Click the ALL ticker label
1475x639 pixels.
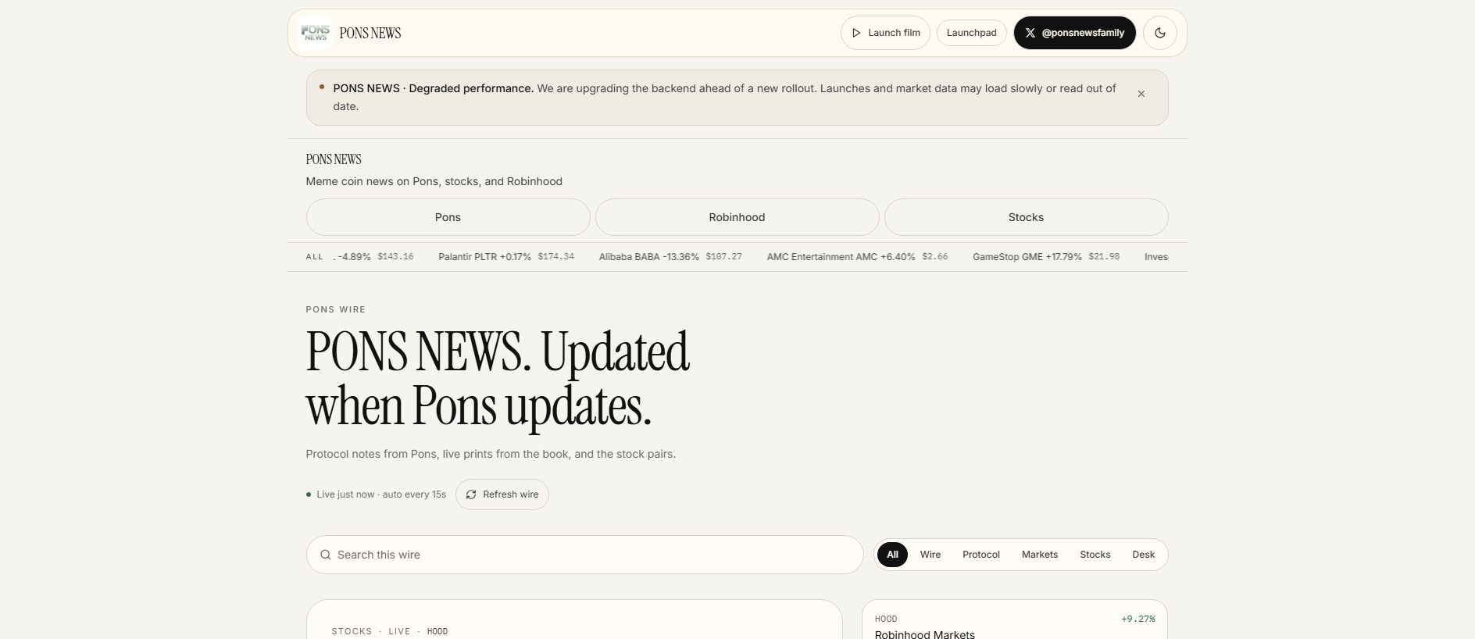pyautogui.click(x=314, y=257)
